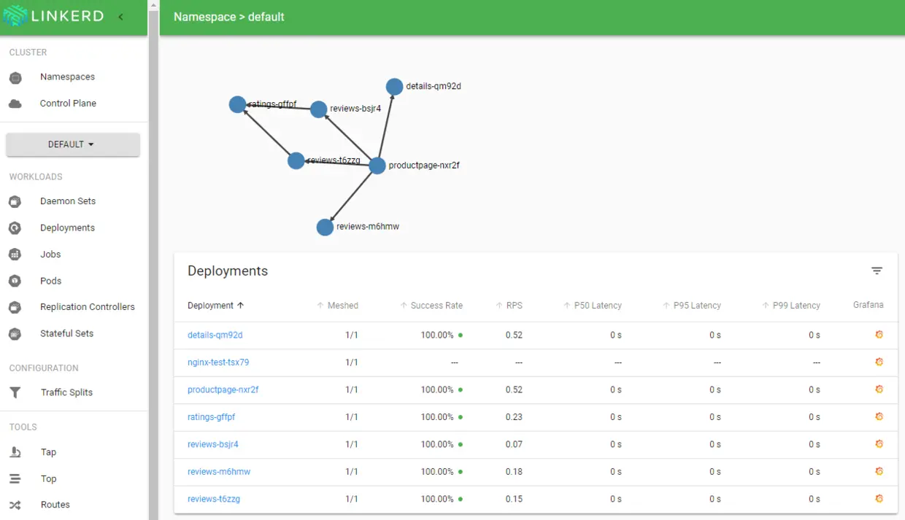Open Traffic Splits configuration

[x=66, y=392]
